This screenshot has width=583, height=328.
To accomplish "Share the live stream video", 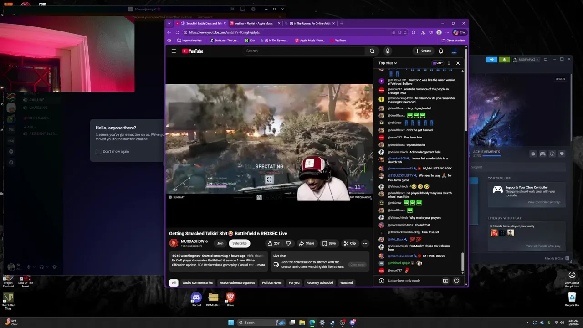I will point(307,243).
